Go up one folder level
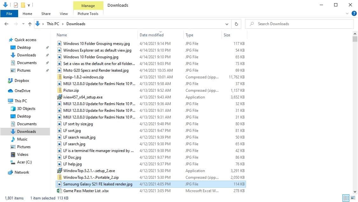The width and height of the screenshot is (358, 202). [30, 24]
